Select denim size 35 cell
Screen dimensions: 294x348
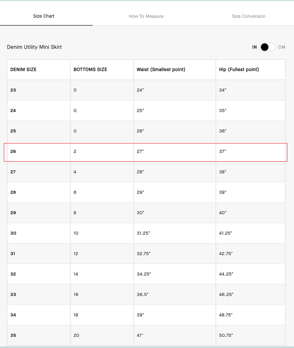[39, 335]
